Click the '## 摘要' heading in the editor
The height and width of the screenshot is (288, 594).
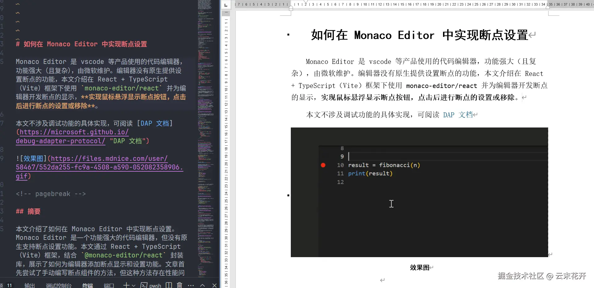pyautogui.click(x=28, y=211)
